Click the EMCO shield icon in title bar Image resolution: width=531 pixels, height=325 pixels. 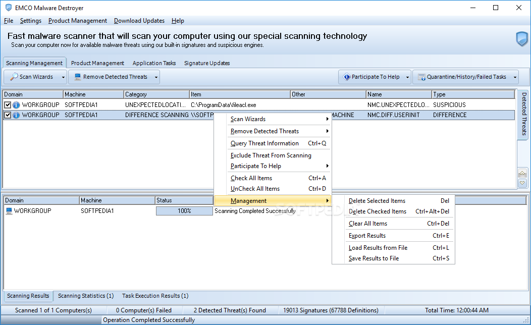point(9,8)
